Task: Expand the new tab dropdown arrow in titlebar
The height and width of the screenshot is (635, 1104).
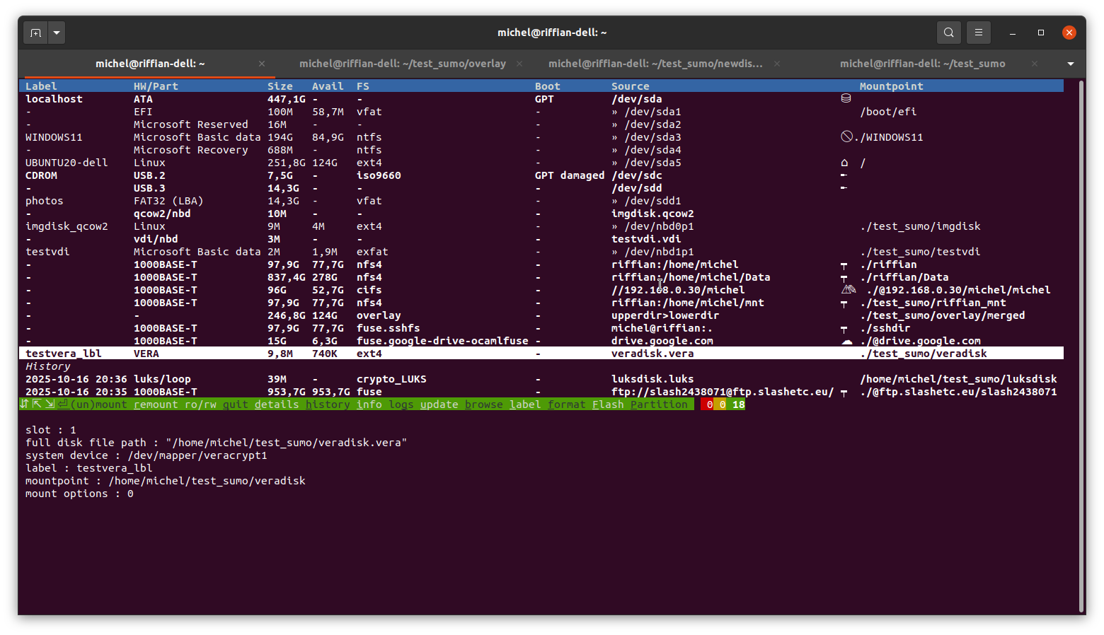Action: point(57,33)
